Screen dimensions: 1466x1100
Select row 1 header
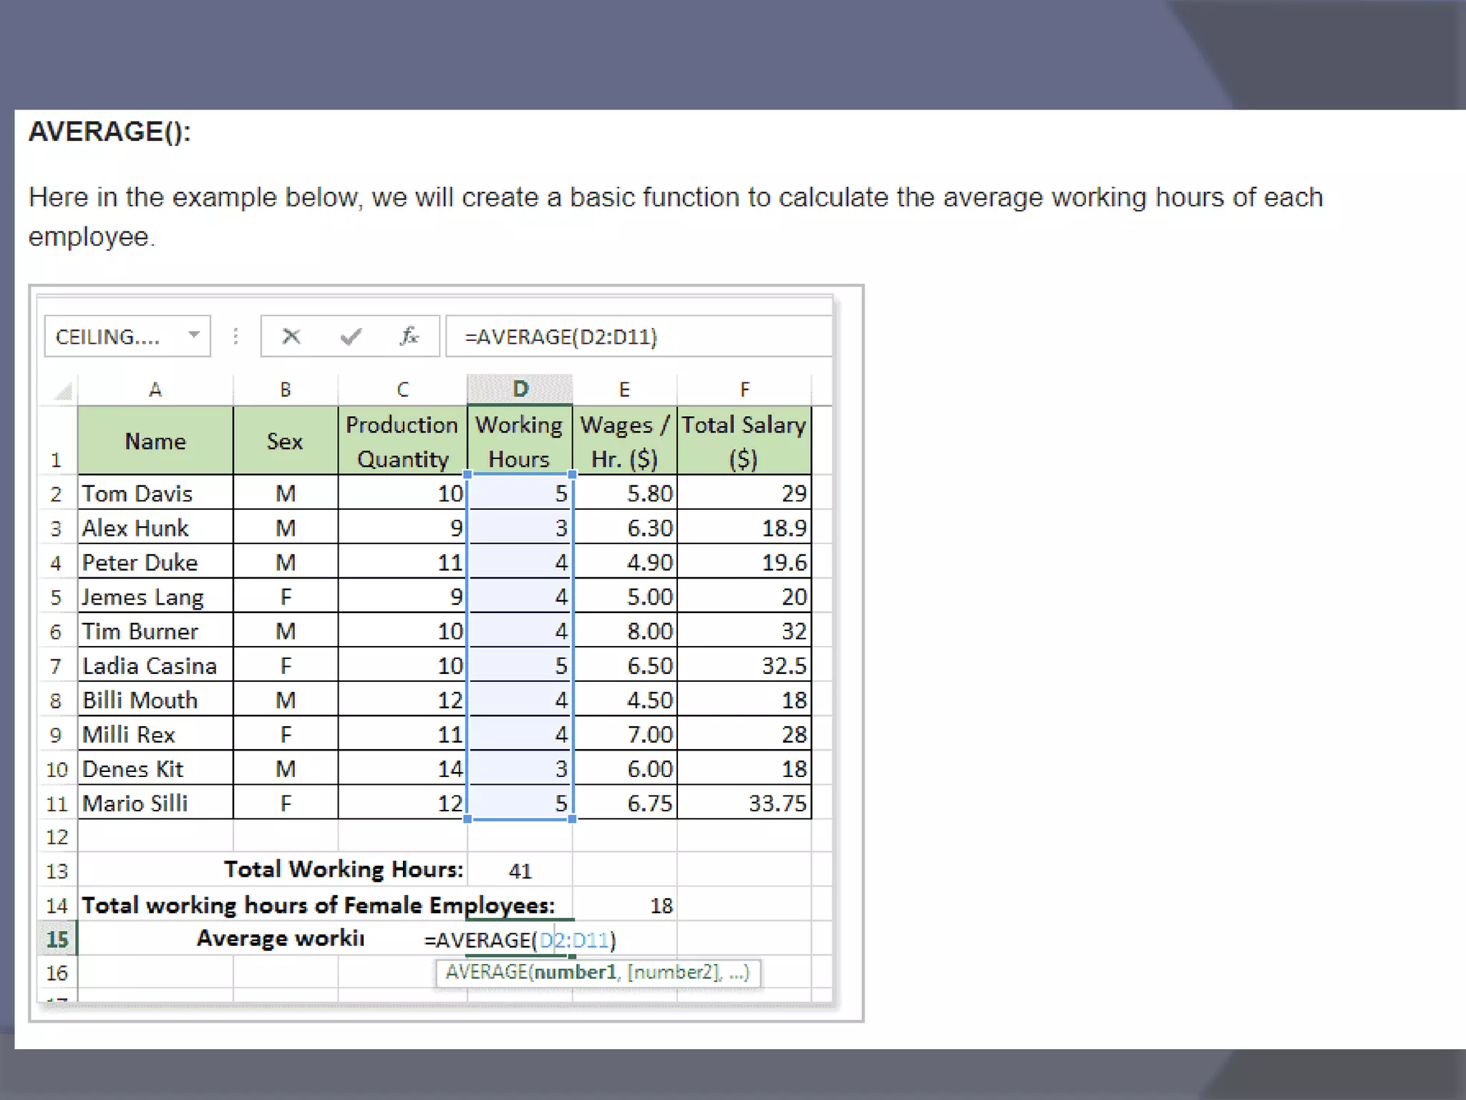[57, 441]
